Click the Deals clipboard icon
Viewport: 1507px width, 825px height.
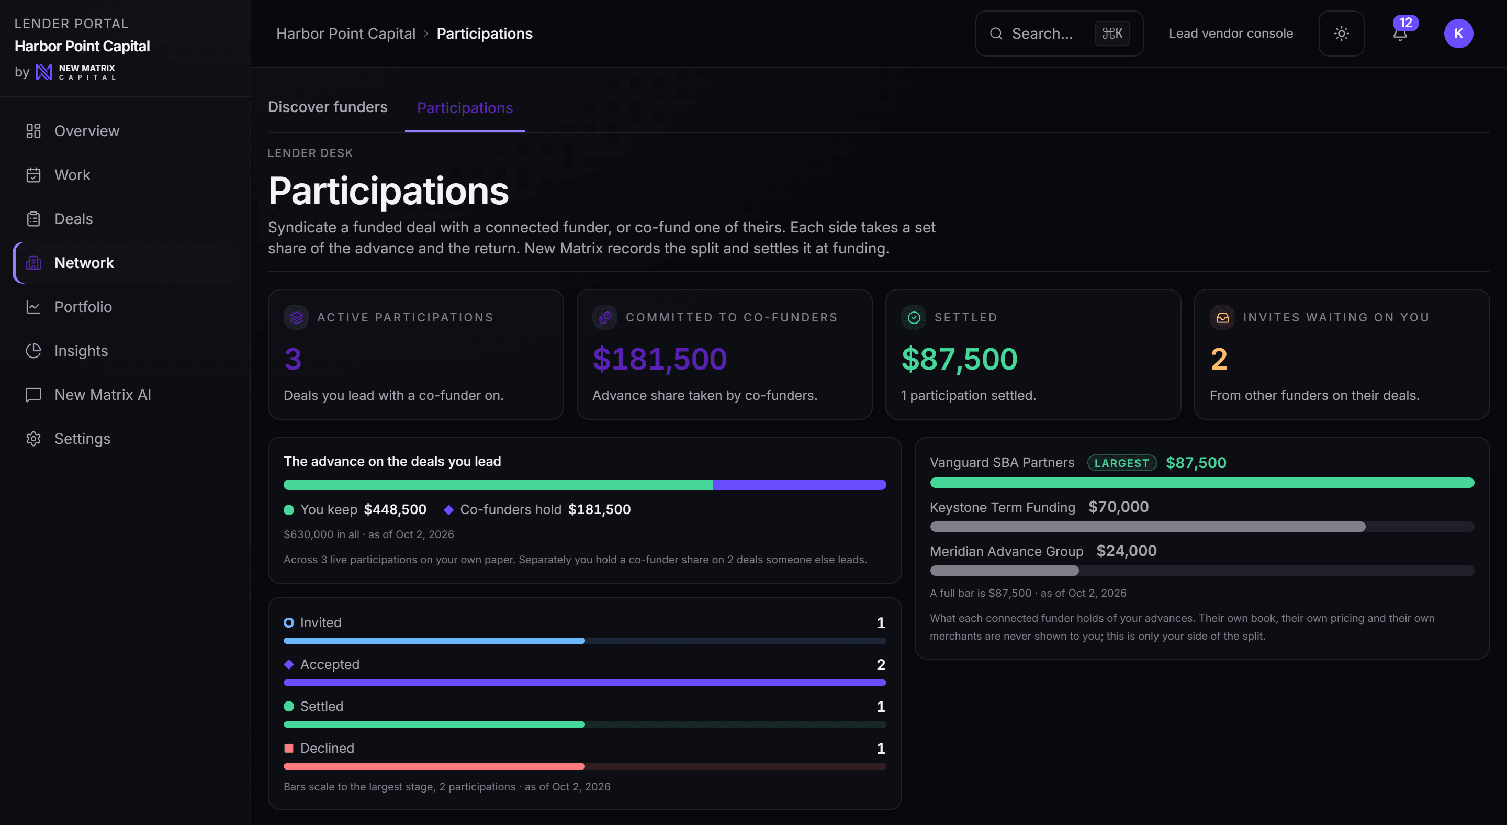point(33,219)
